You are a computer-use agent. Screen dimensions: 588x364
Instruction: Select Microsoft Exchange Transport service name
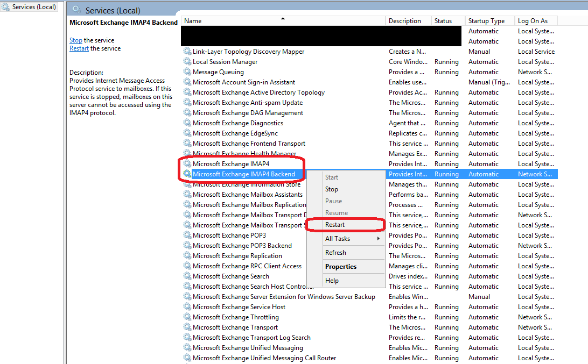point(235,327)
